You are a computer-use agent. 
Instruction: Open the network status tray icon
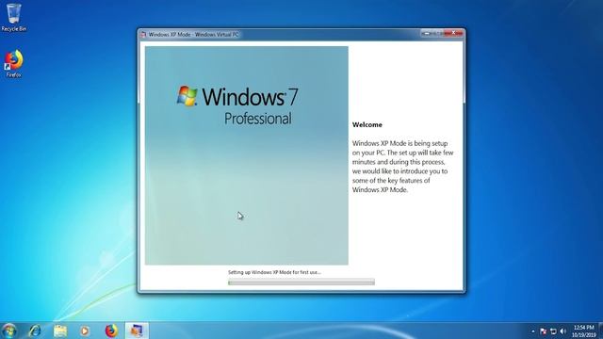[553, 331]
